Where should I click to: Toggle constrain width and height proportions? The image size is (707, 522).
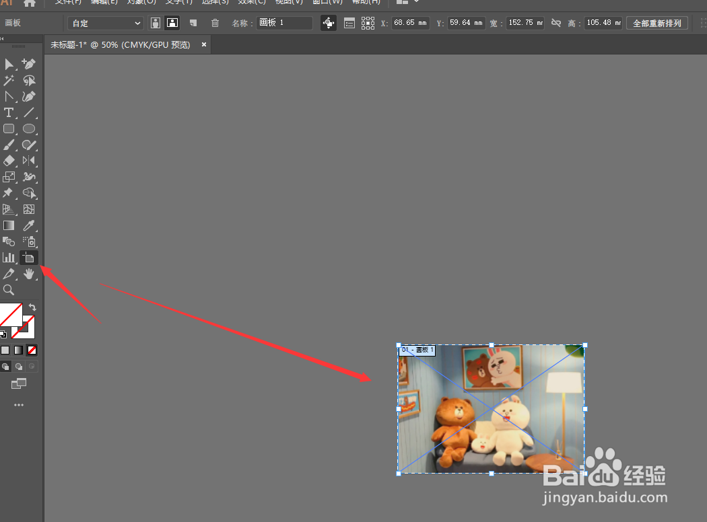tap(556, 22)
